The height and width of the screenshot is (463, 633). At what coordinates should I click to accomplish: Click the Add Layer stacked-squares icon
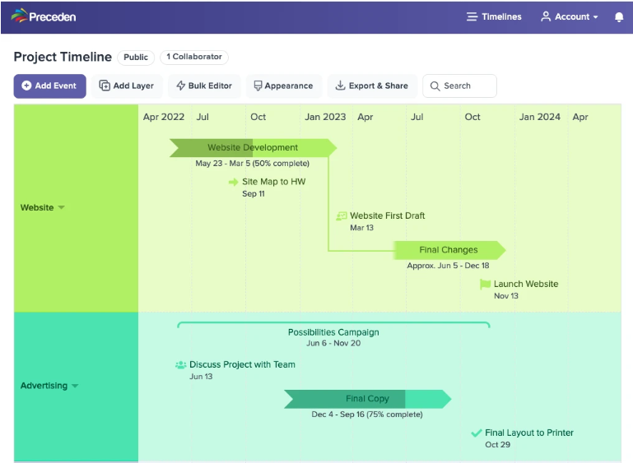105,86
